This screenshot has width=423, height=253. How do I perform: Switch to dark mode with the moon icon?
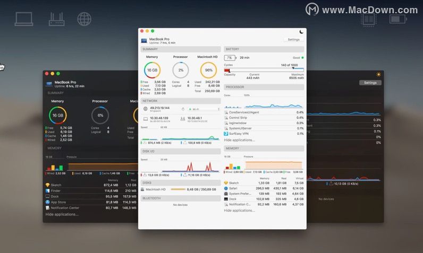tap(301, 32)
